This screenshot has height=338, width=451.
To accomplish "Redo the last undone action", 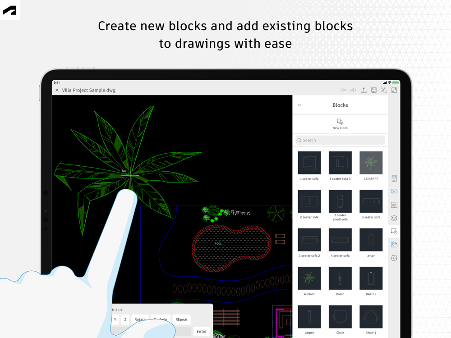I will click(353, 90).
